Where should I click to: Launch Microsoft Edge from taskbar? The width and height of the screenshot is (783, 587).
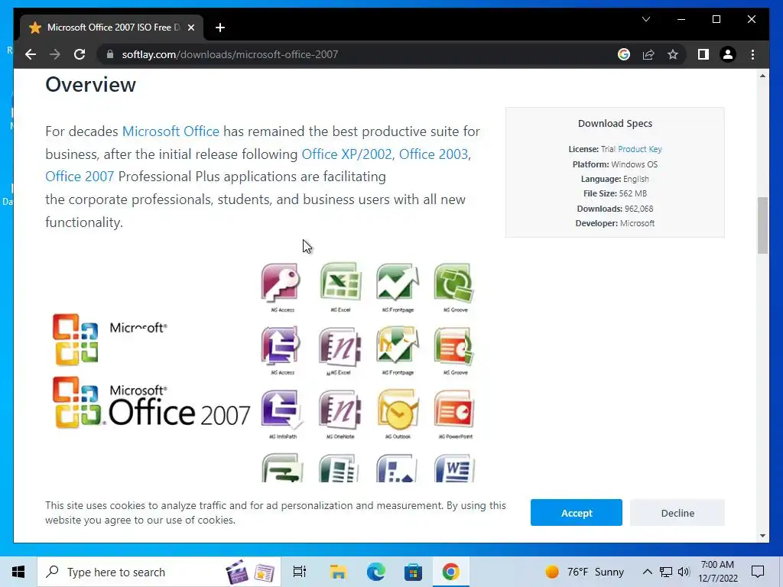point(376,572)
